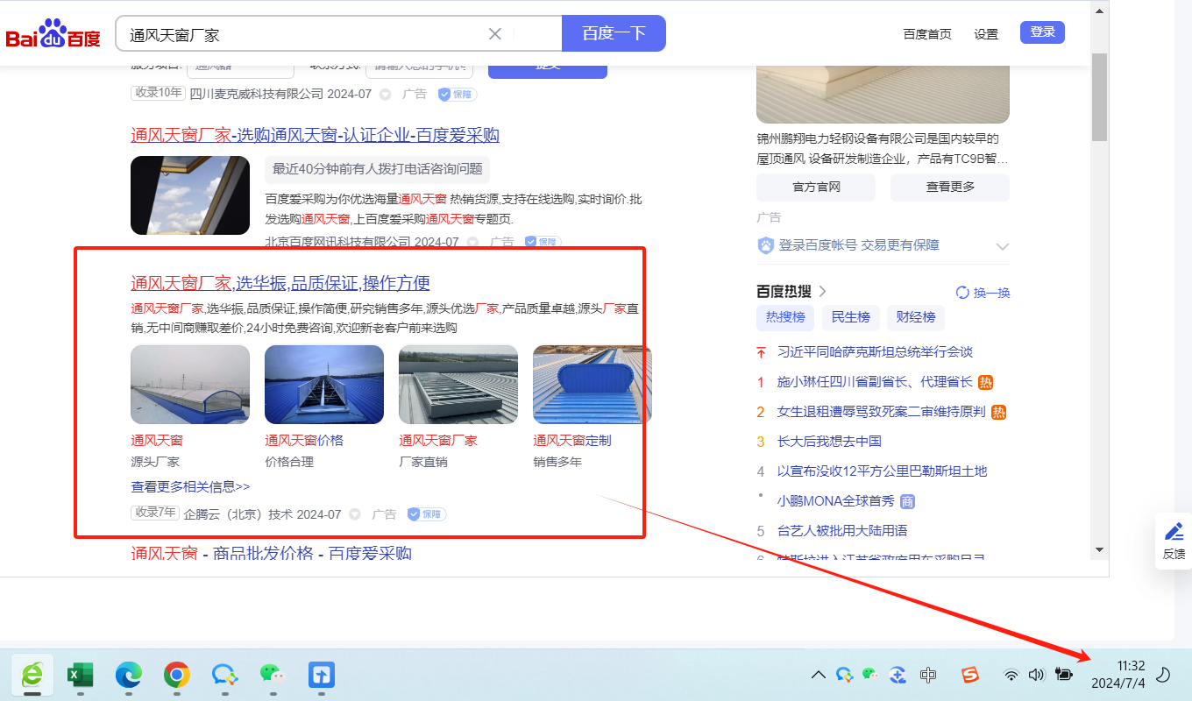Select the 热搜榜 tab
The width and height of the screenshot is (1192, 701).
(x=785, y=317)
